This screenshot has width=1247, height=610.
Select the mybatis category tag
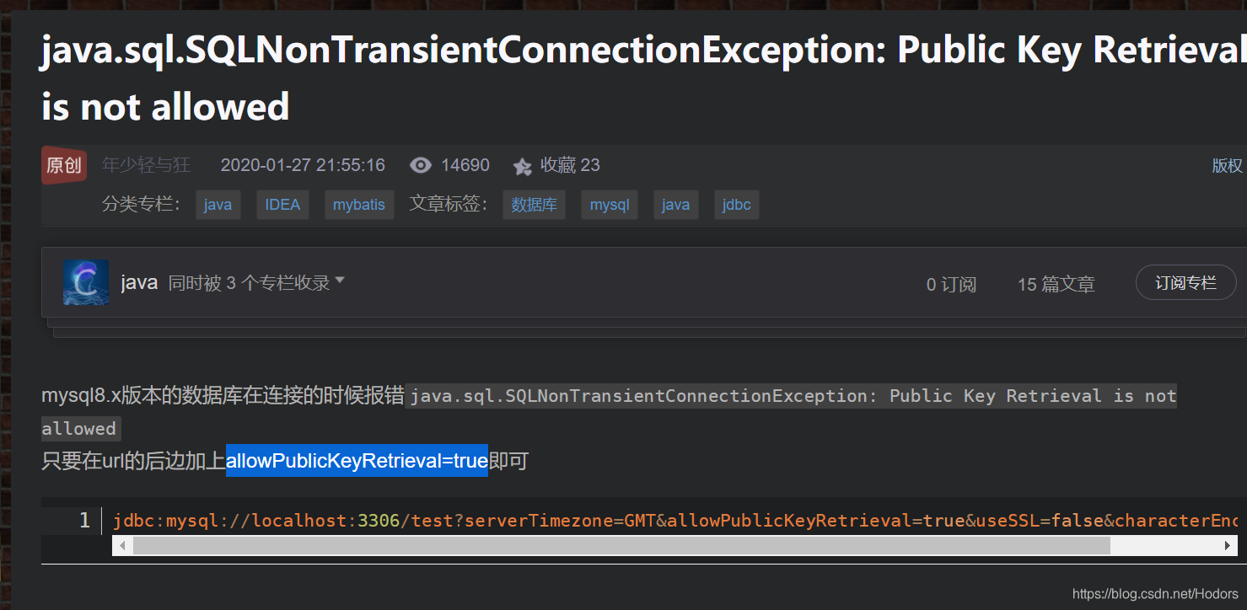pyautogui.click(x=359, y=204)
